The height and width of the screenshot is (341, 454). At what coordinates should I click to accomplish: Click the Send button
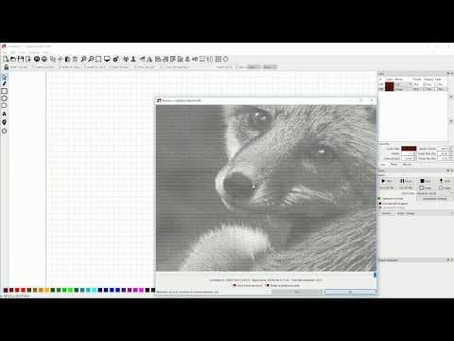pyautogui.click(x=445, y=181)
